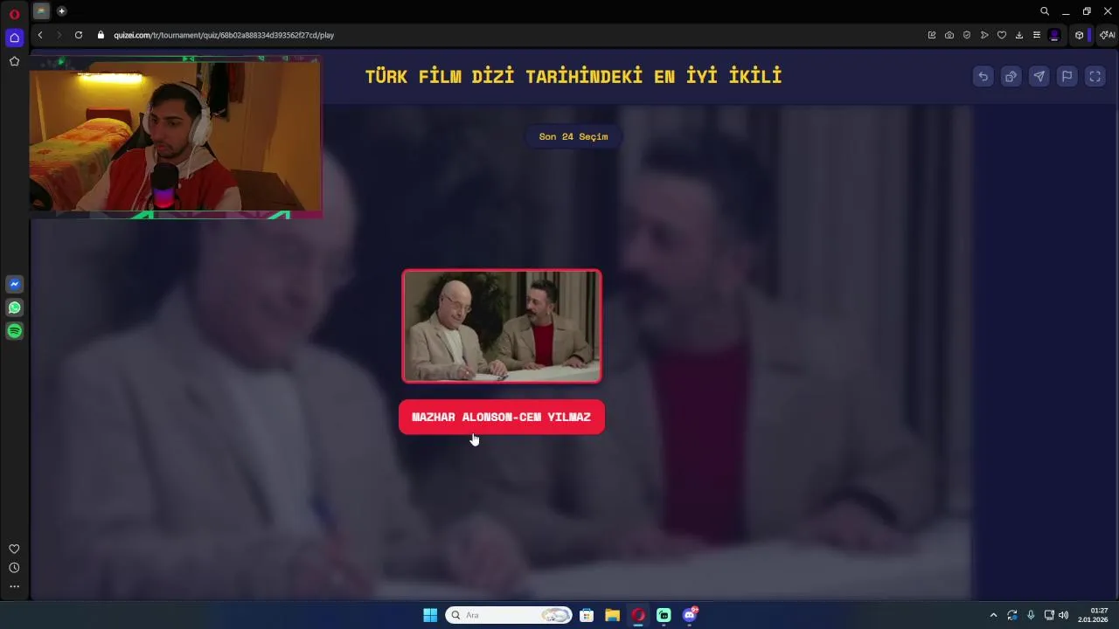
Task: Click the paper plane share icon in quiz header
Action: click(1039, 77)
